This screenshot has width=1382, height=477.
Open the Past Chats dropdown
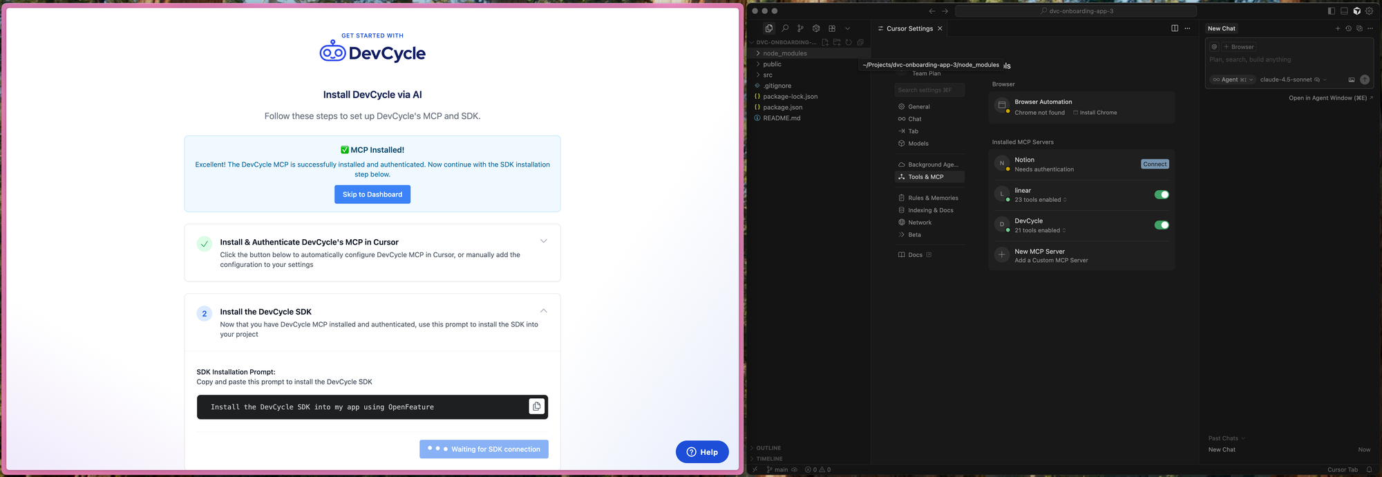[x=1227, y=438]
